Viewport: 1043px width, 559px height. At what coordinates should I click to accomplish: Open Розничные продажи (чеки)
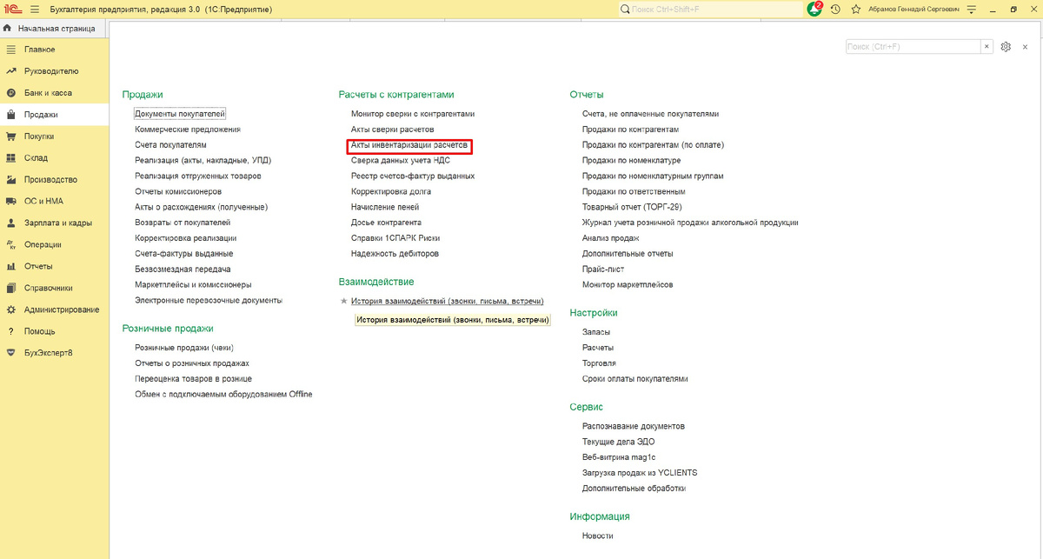pyautogui.click(x=183, y=348)
